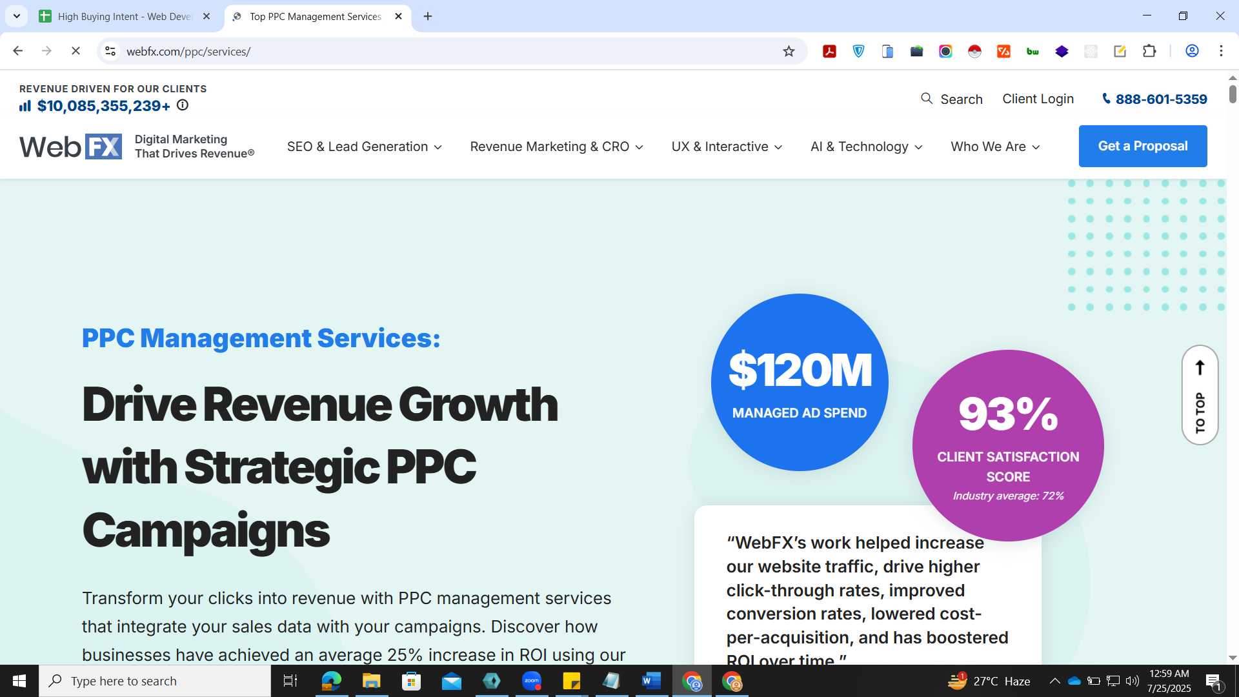This screenshot has height=697, width=1239.
Task: Click the notepad pencil extension icon
Action: click(x=1120, y=51)
